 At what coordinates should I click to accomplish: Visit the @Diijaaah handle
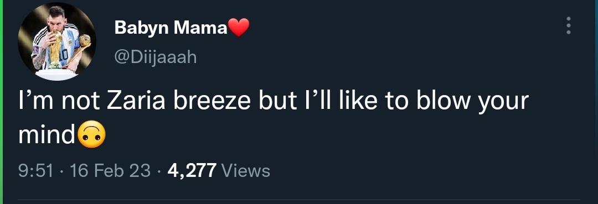pyautogui.click(x=156, y=57)
